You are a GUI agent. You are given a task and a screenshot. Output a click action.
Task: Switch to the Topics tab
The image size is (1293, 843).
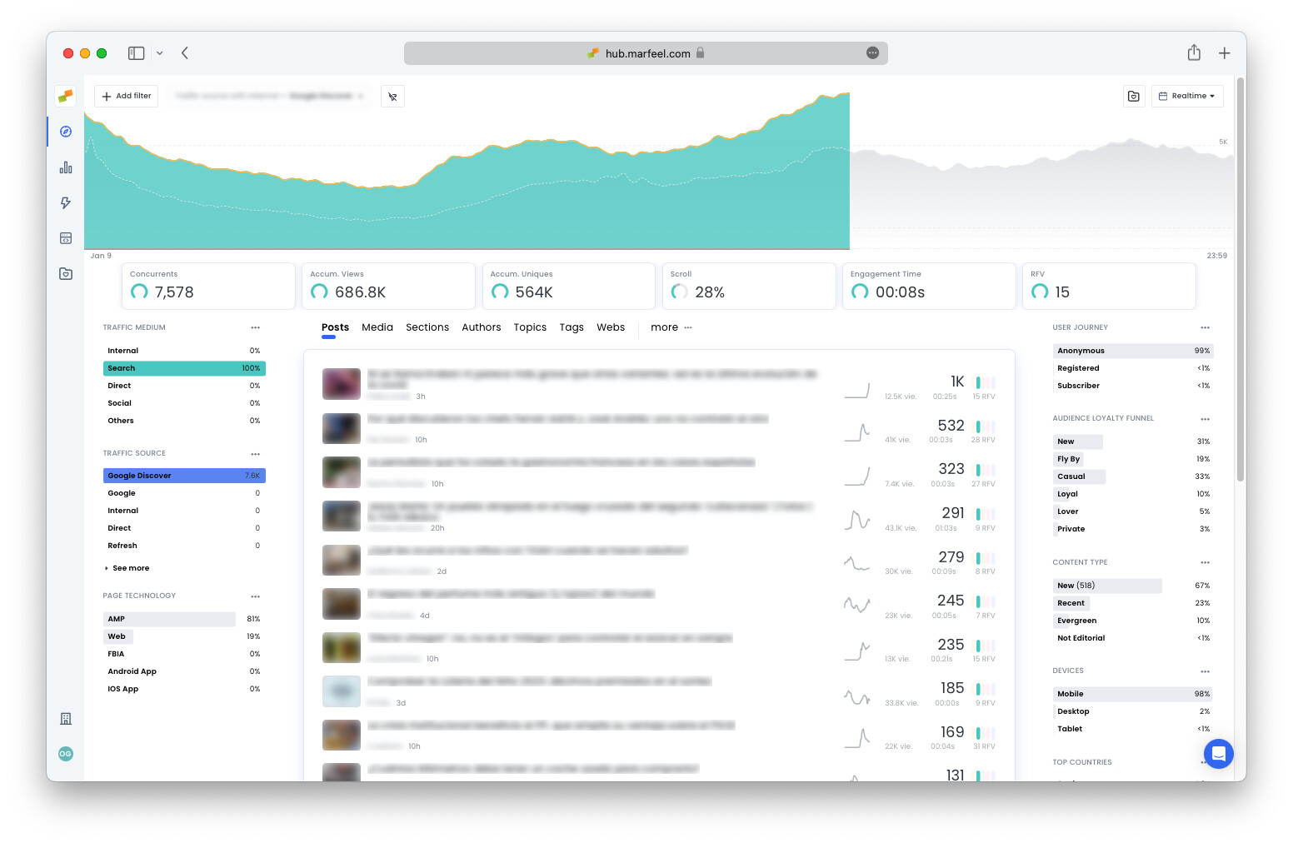tap(530, 327)
